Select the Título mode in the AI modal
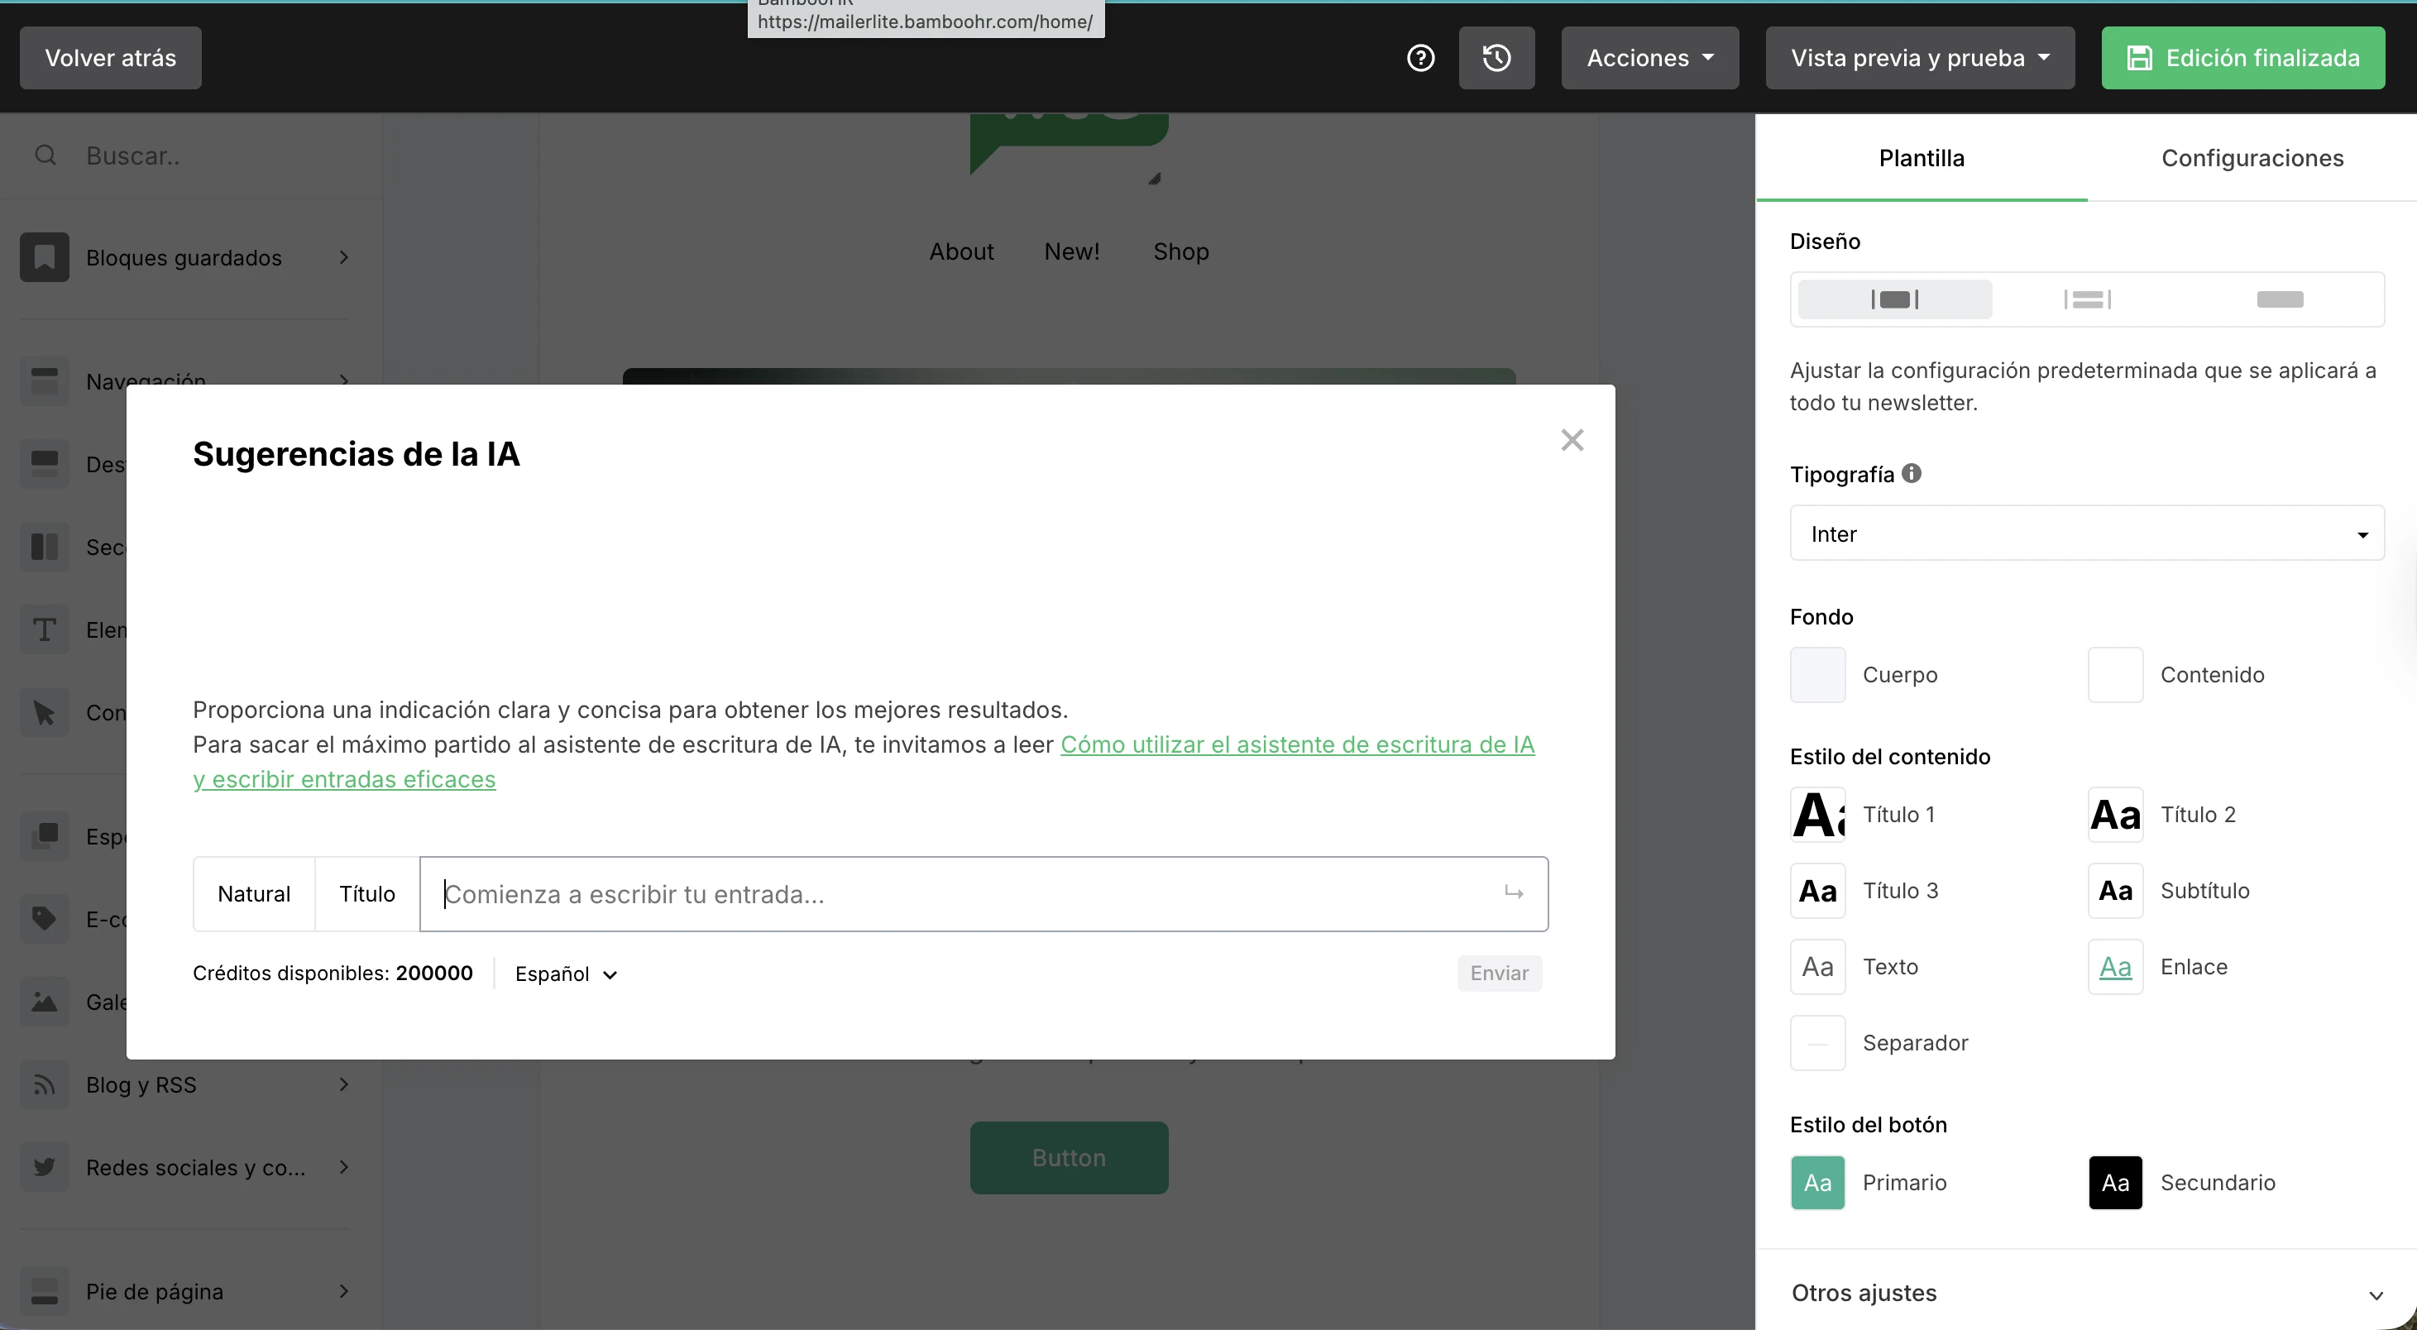Viewport: 2417px width, 1330px height. click(x=367, y=893)
